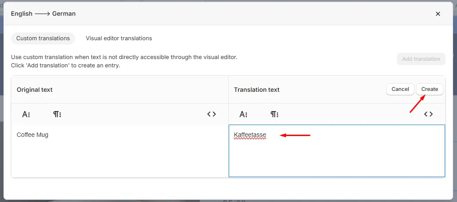Click the Coffee Mug original text
Screen dimensions: 457x202
tap(32, 135)
